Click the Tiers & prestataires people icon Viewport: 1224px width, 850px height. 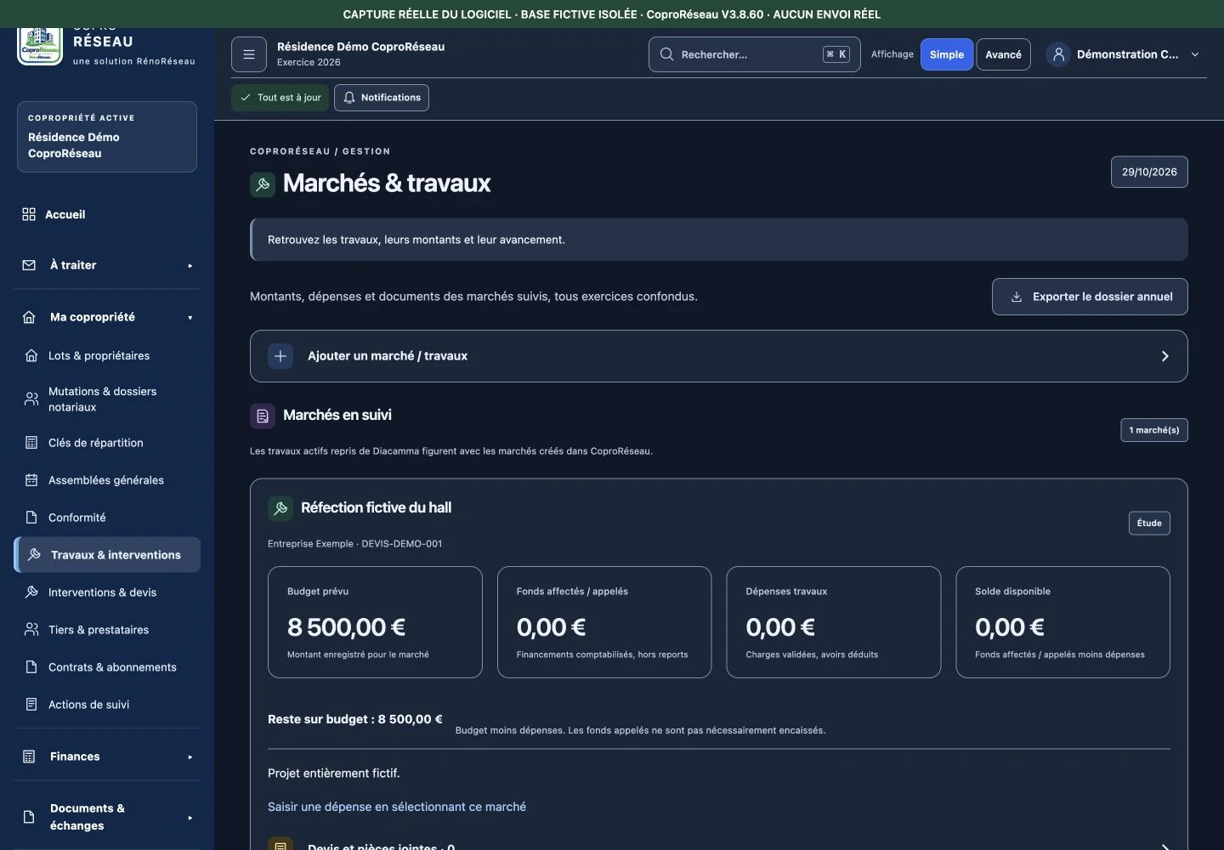point(31,630)
